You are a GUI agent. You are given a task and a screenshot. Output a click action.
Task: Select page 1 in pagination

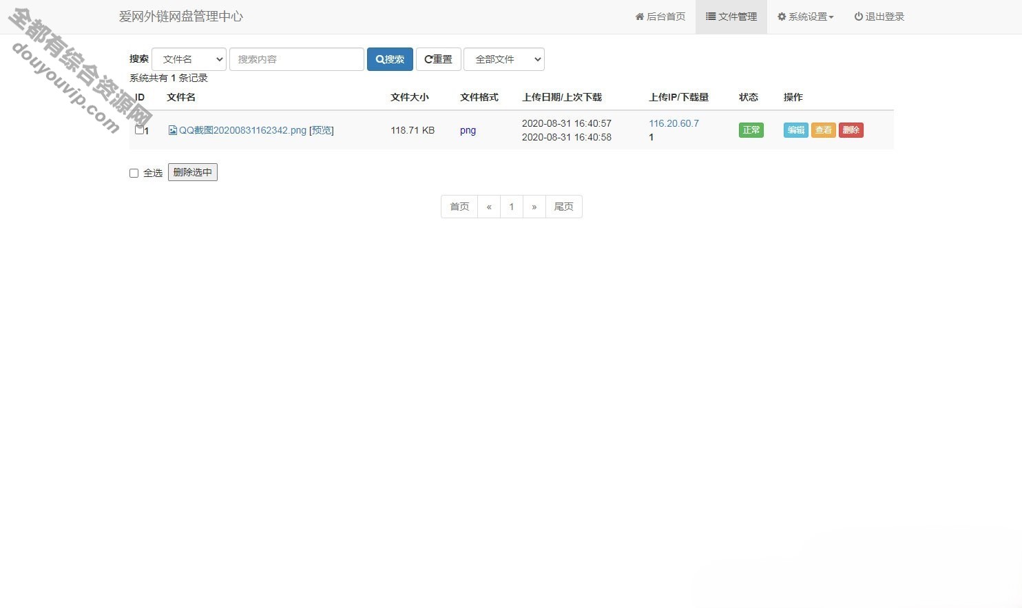tap(512, 207)
